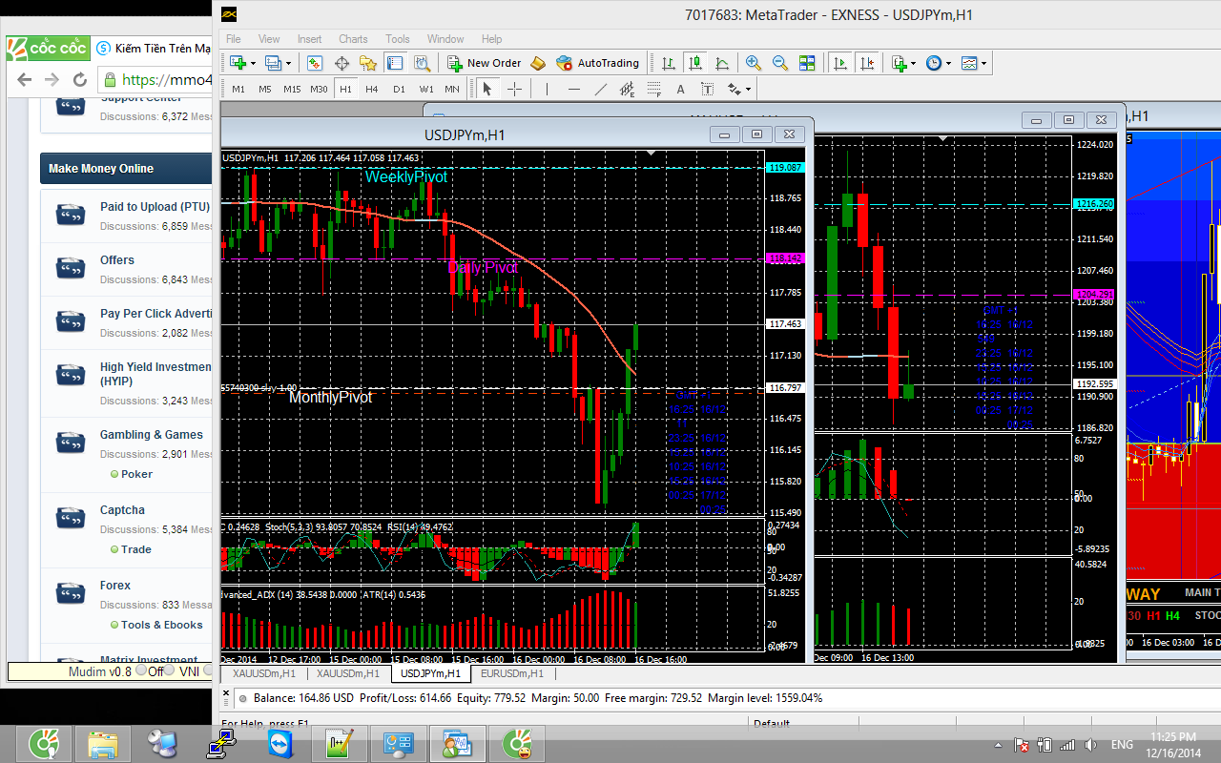The image size is (1221, 763).
Task: Switch timeframe to MN
Action: (452, 89)
